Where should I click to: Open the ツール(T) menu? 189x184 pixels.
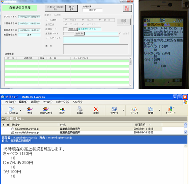(x=48, y=102)
